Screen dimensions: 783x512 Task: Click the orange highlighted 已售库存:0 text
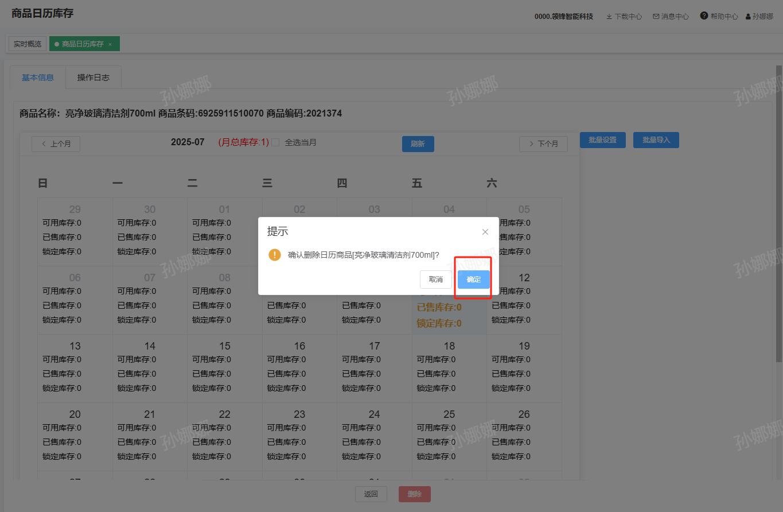tap(439, 307)
